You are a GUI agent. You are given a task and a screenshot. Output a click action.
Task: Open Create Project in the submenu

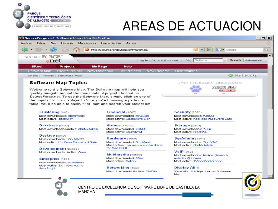pyautogui.click(x=69, y=71)
